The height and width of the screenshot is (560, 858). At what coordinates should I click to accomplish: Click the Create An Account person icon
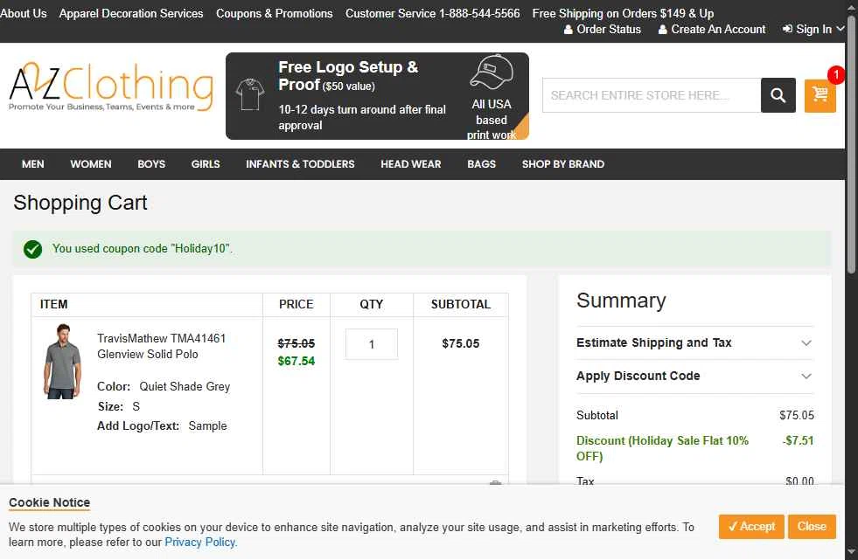click(x=663, y=30)
